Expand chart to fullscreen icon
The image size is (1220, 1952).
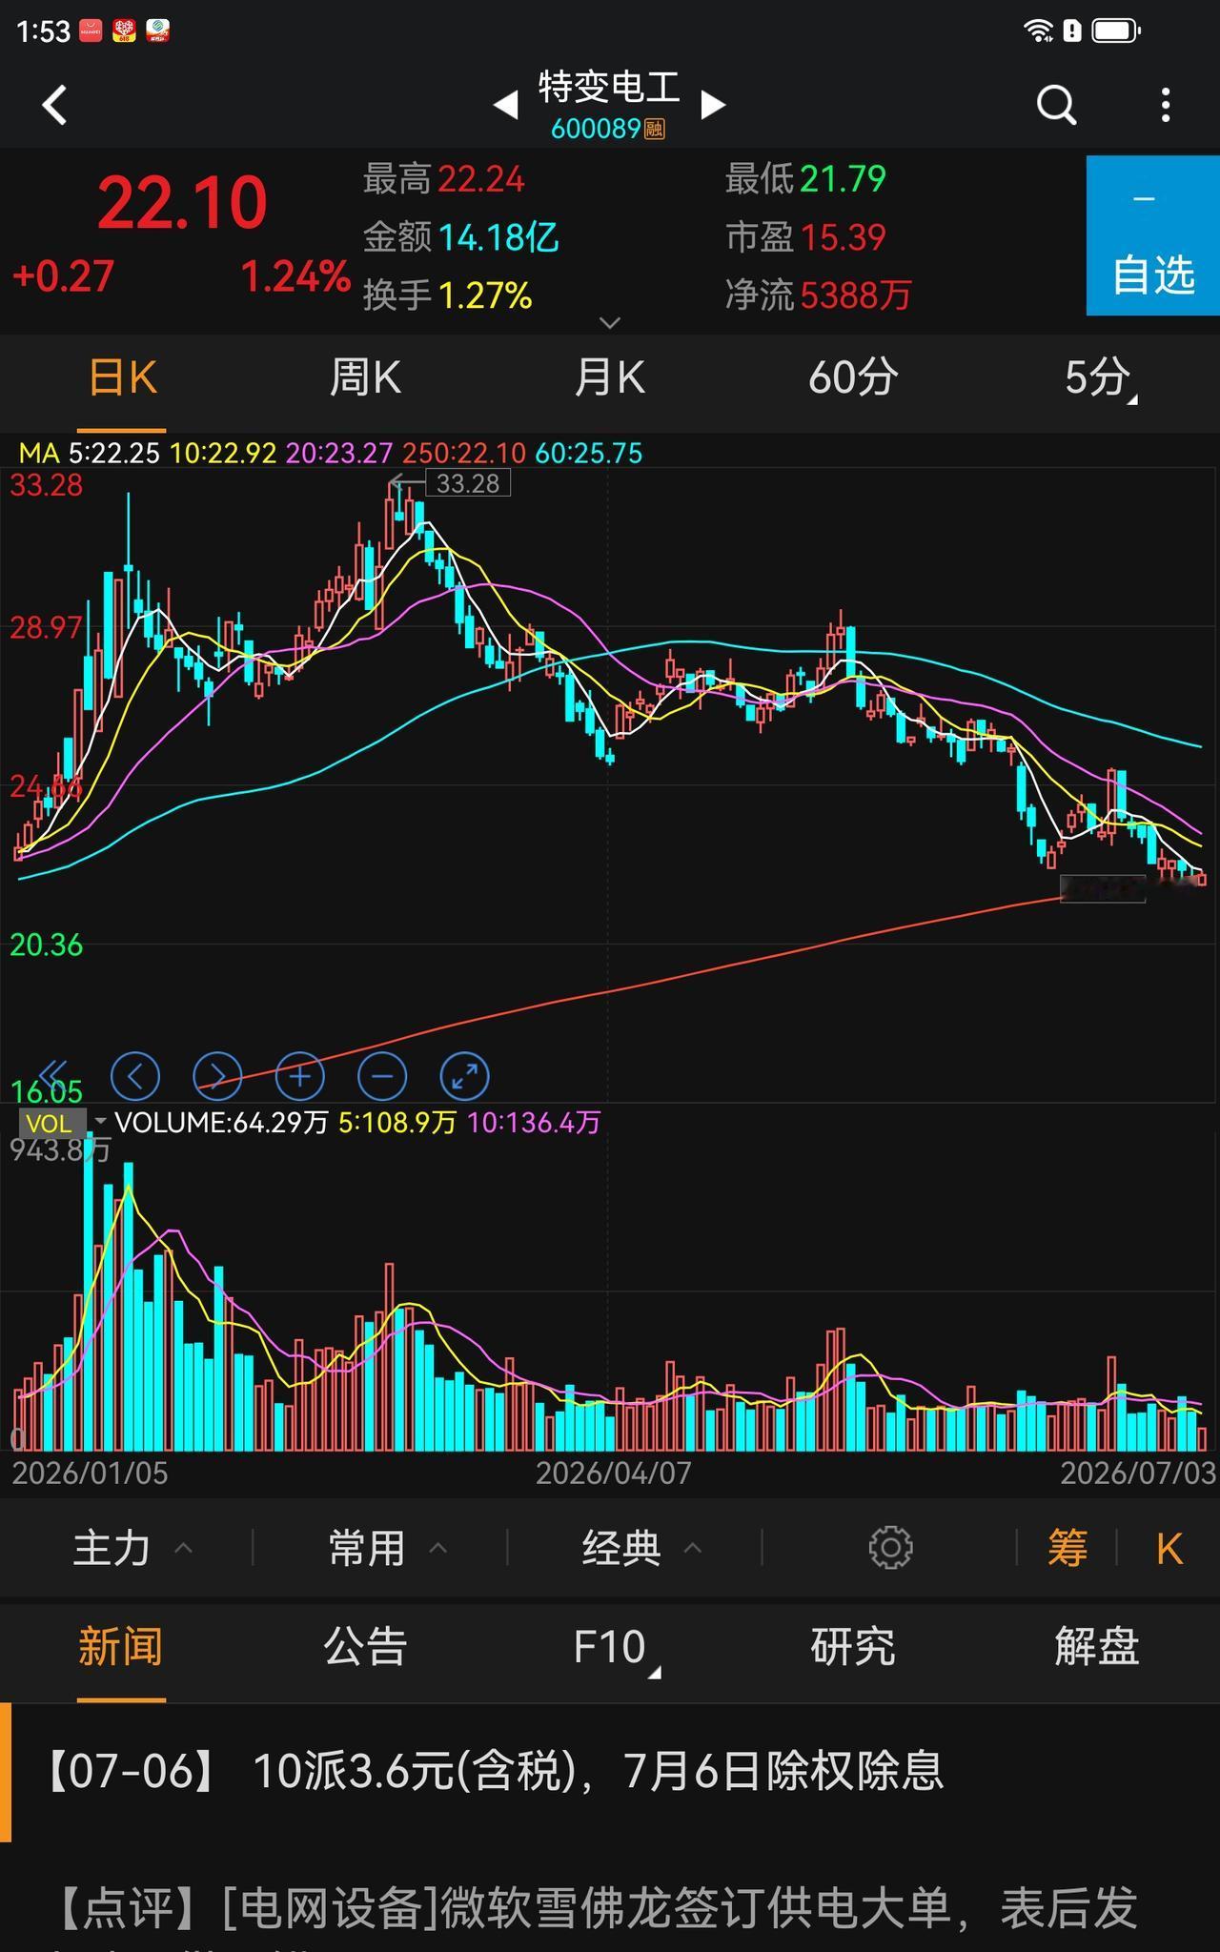[465, 1076]
